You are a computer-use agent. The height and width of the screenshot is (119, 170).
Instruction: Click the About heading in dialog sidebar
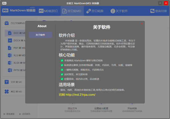click(42, 26)
